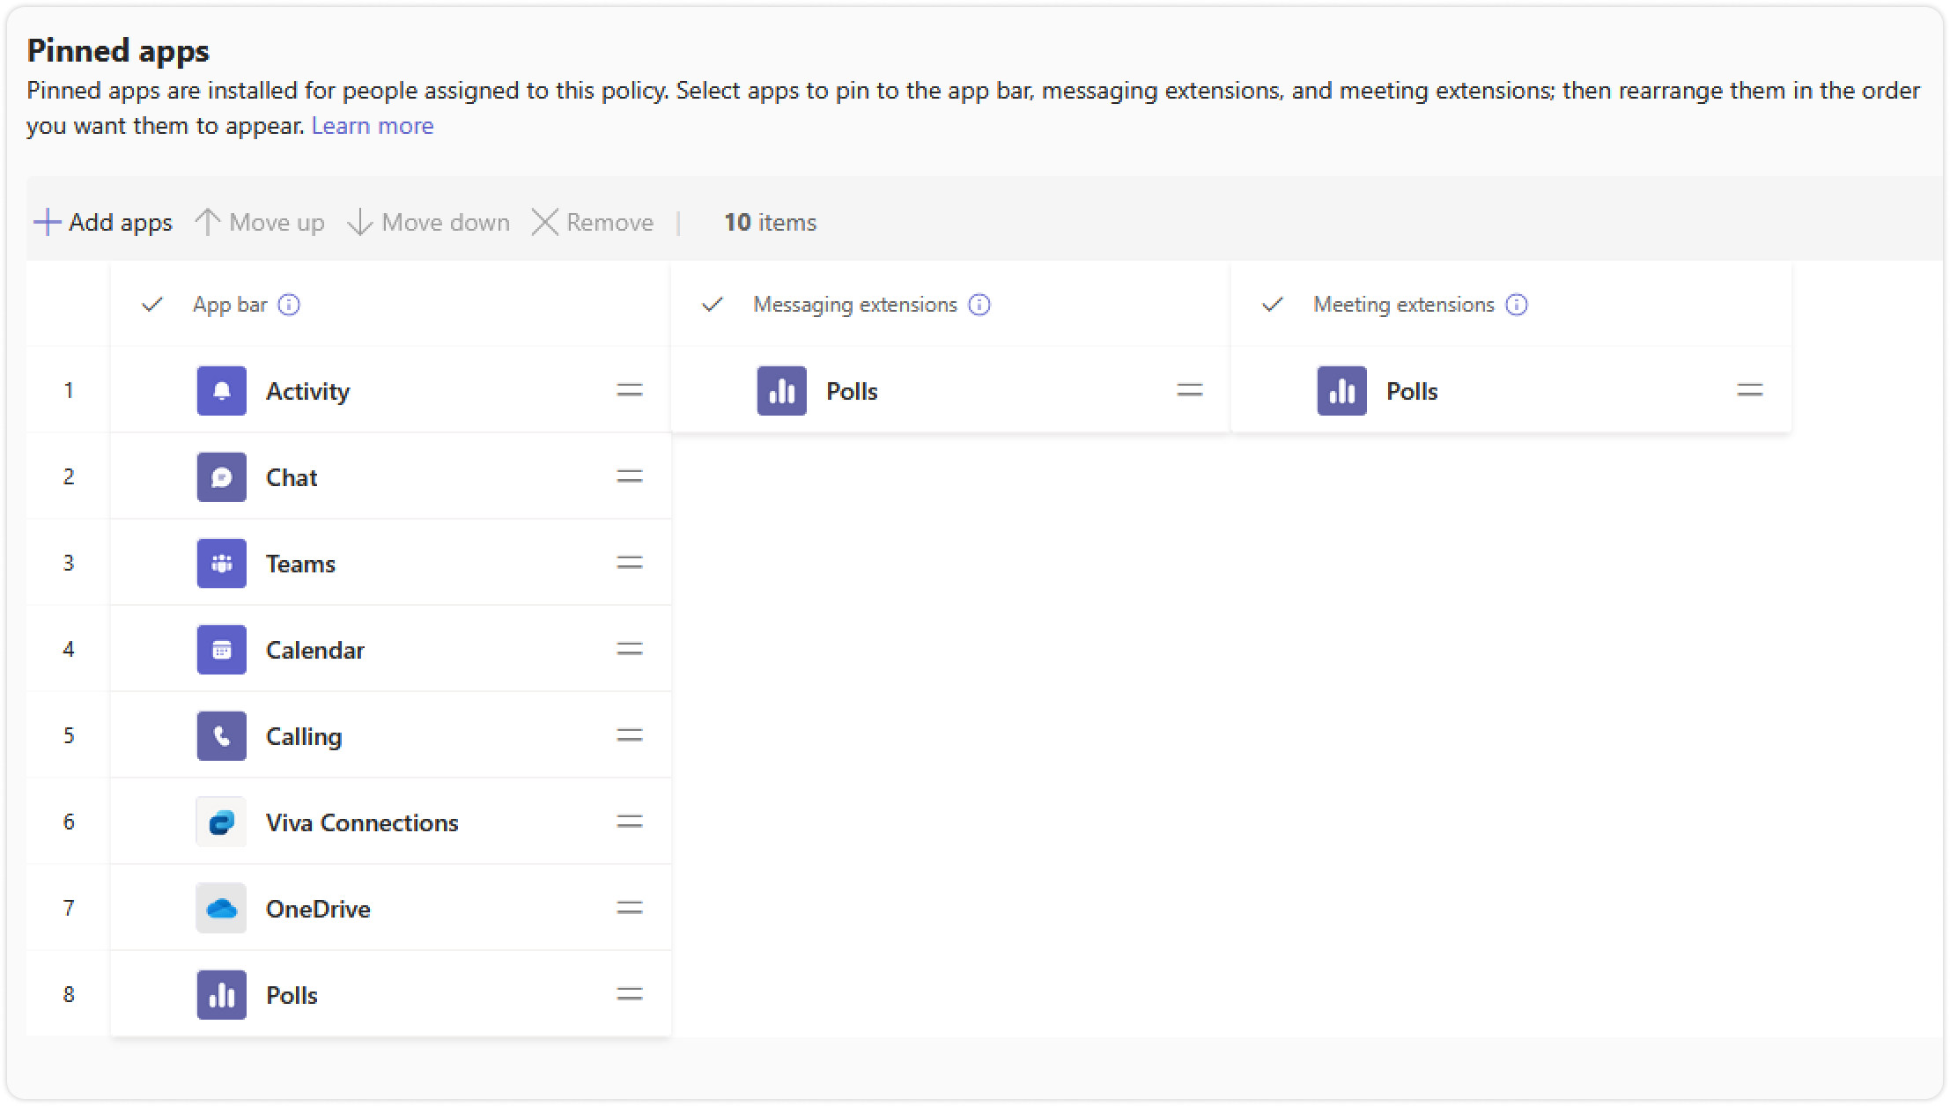Click the Chat app icon
The height and width of the screenshot is (1106, 1950).
pyautogui.click(x=221, y=477)
